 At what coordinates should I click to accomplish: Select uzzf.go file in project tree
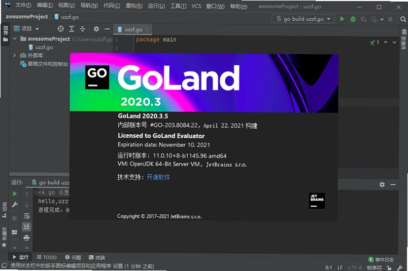[x=41, y=47]
